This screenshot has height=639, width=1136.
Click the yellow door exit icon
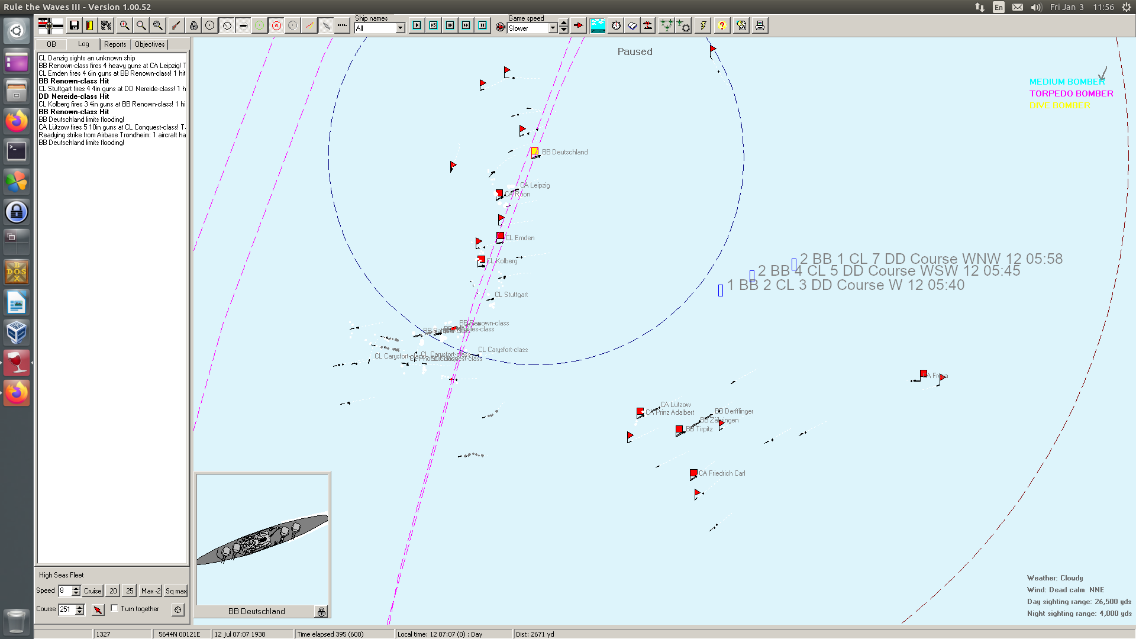click(x=90, y=25)
